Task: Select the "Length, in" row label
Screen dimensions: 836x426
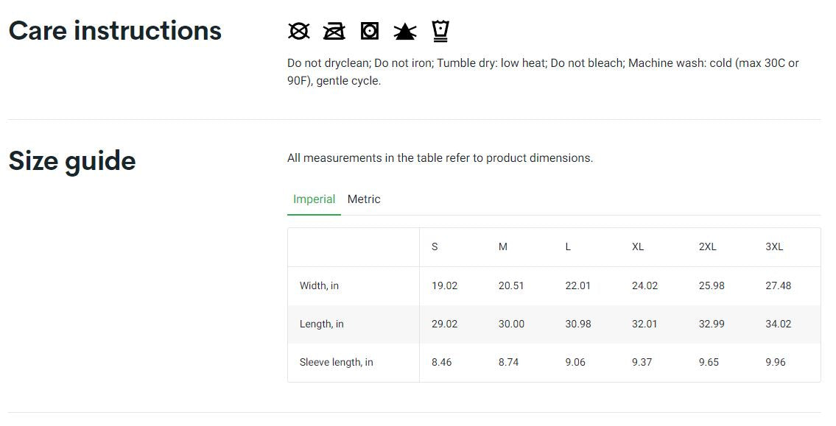Action: [321, 324]
